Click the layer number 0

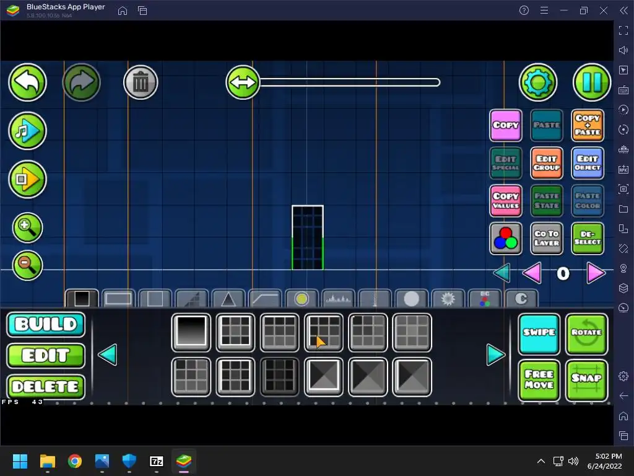tap(563, 273)
